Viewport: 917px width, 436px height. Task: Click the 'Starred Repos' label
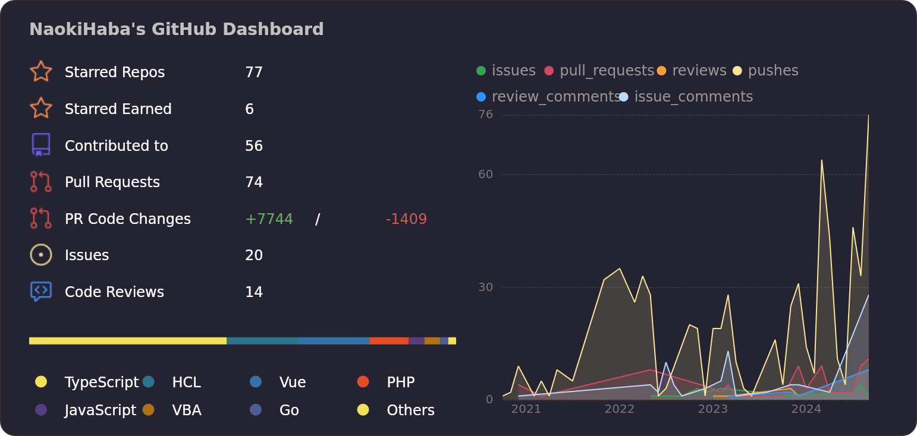(x=115, y=72)
